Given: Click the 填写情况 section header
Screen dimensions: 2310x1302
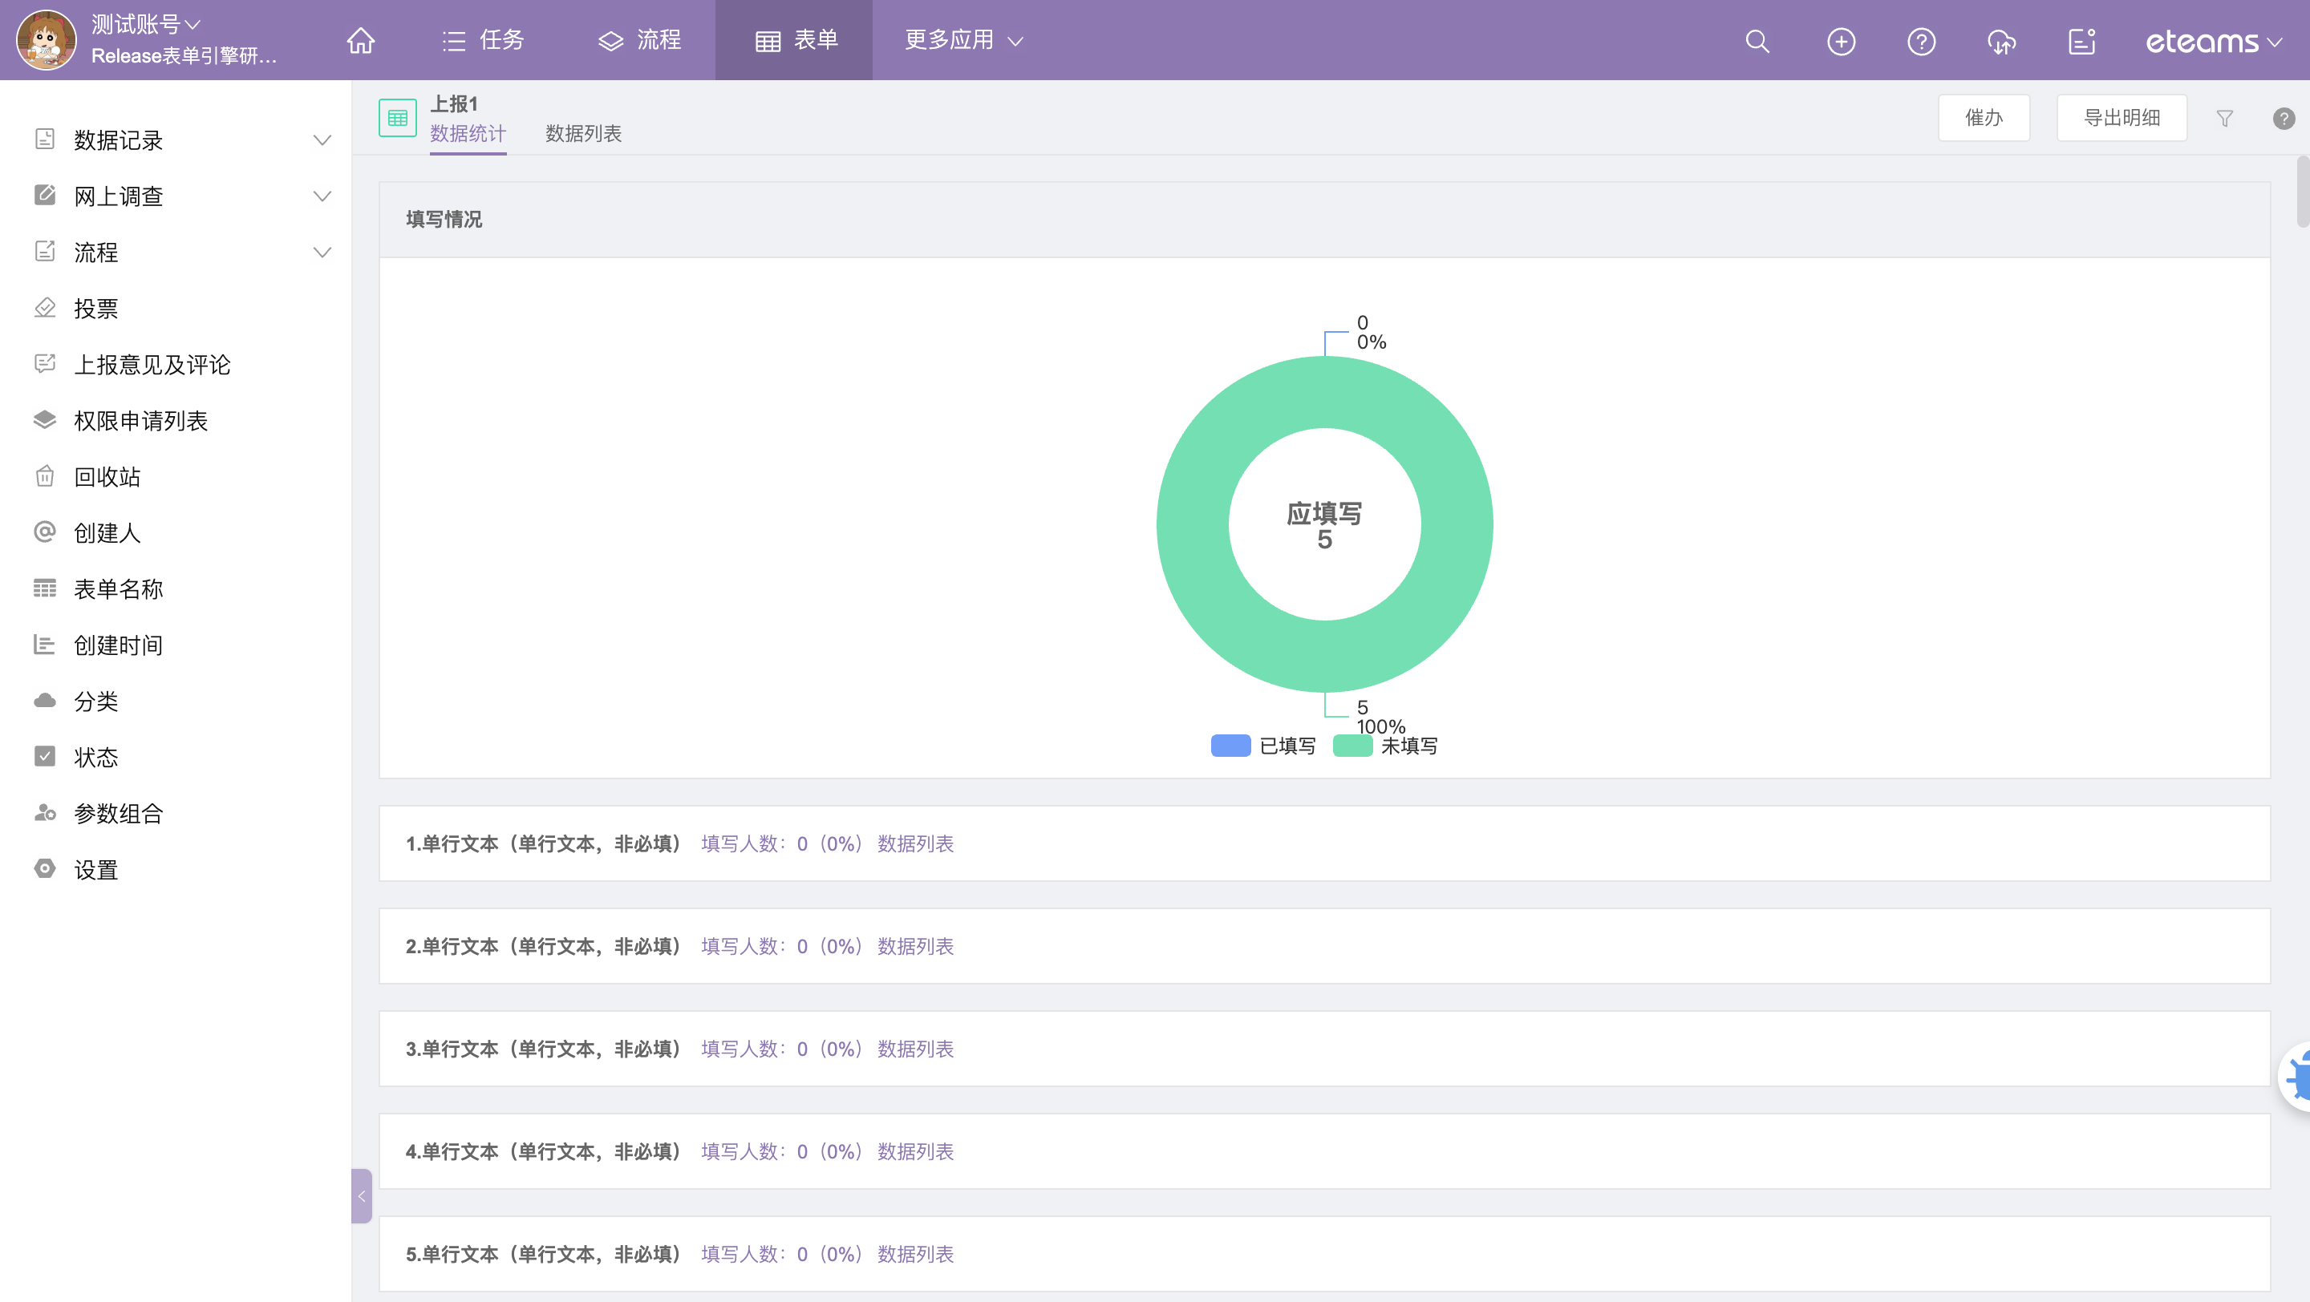Looking at the screenshot, I should (x=1324, y=220).
